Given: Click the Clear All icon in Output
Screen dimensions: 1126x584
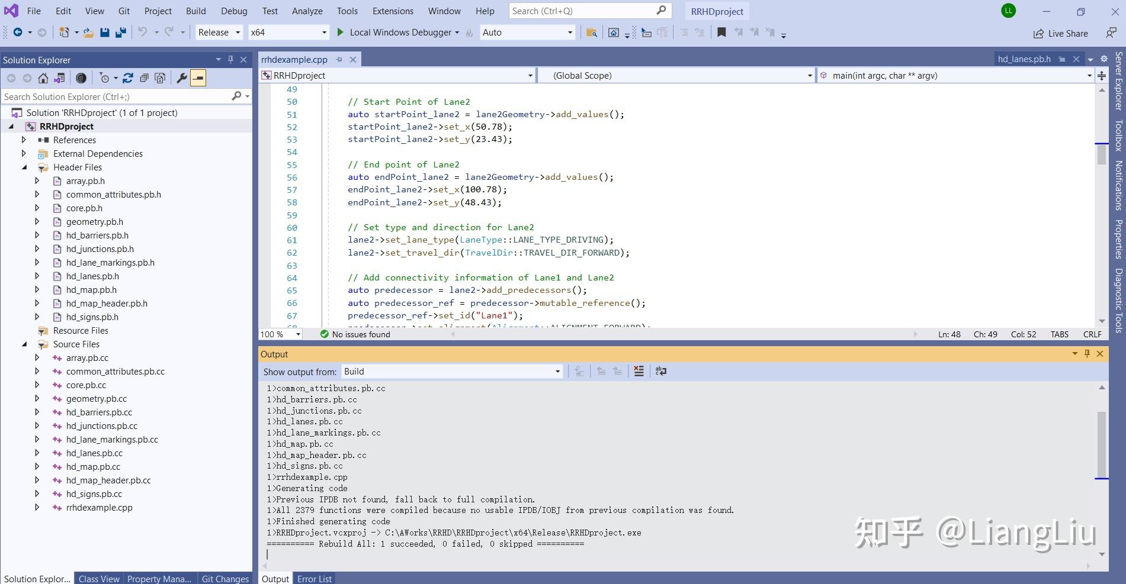Looking at the screenshot, I should coord(639,371).
